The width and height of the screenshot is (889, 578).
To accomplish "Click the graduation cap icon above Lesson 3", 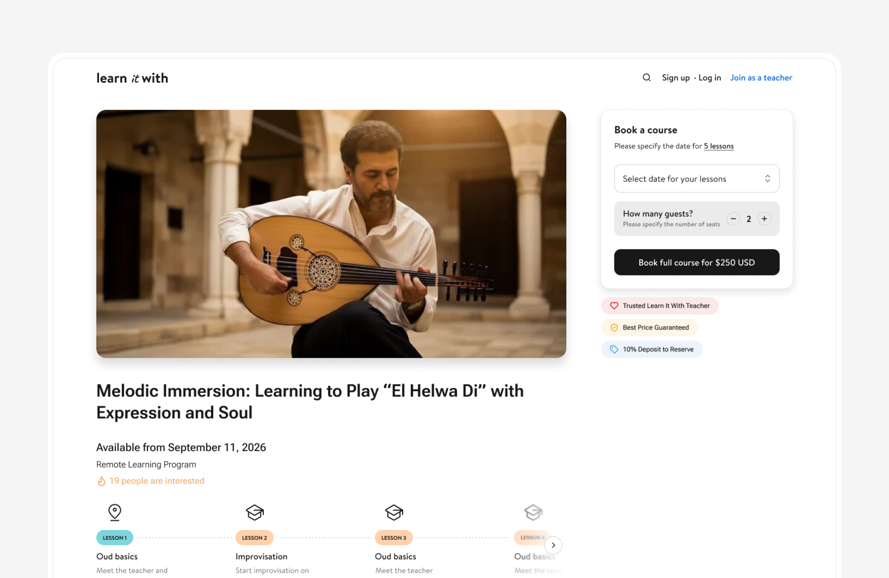I will point(394,512).
